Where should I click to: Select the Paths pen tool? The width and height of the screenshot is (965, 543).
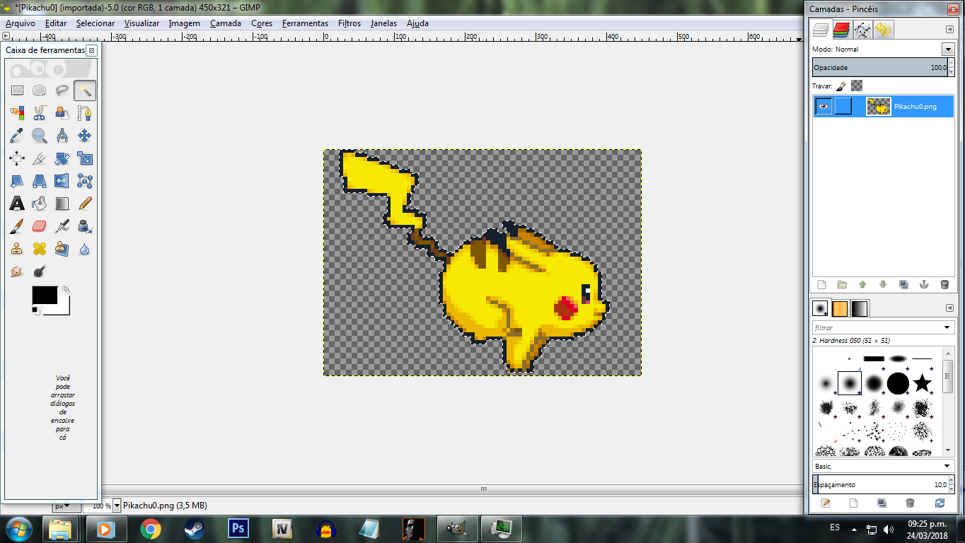[85, 113]
